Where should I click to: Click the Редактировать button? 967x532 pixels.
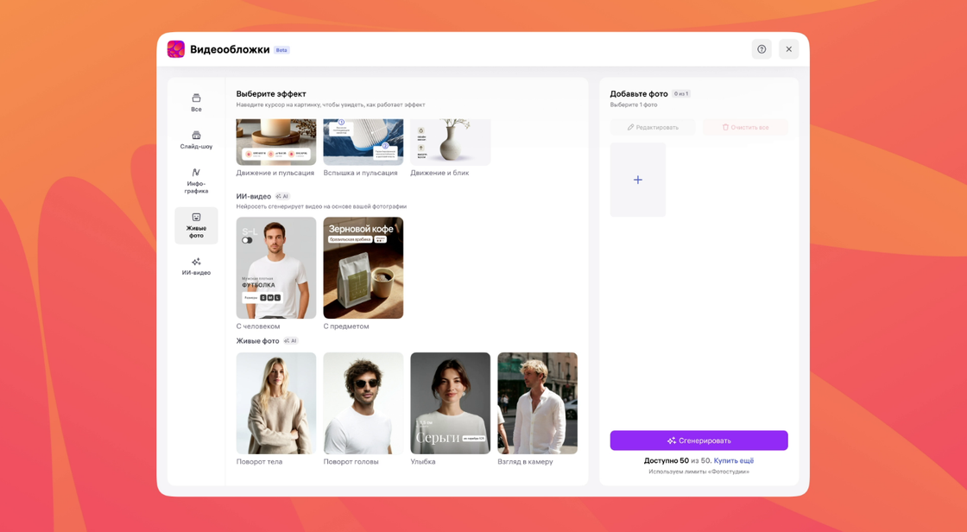pos(653,127)
